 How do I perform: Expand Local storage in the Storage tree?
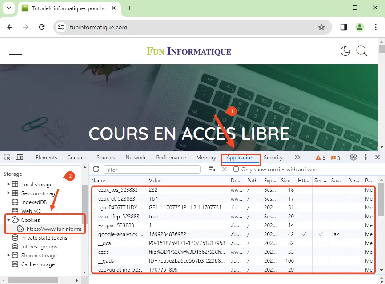(8, 184)
